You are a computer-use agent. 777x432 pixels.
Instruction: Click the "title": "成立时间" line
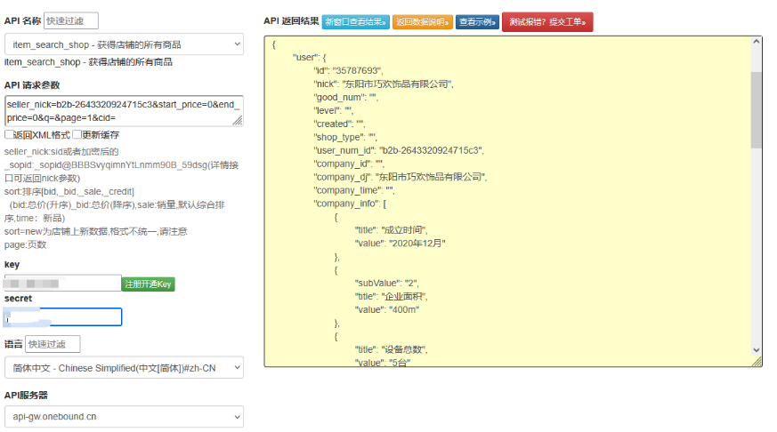[x=391, y=230]
